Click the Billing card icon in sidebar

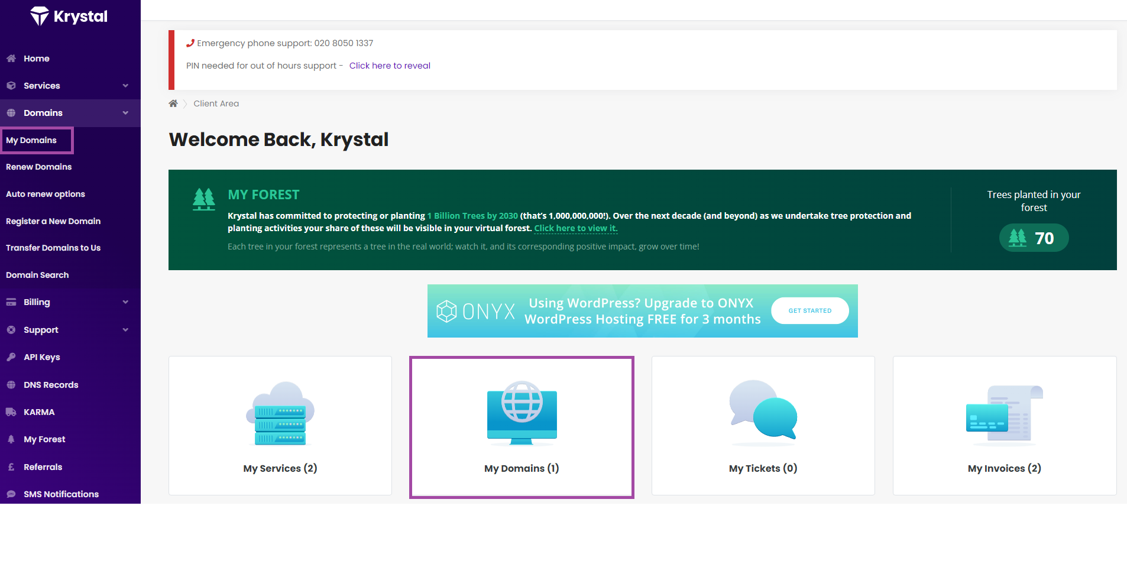[x=11, y=302]
